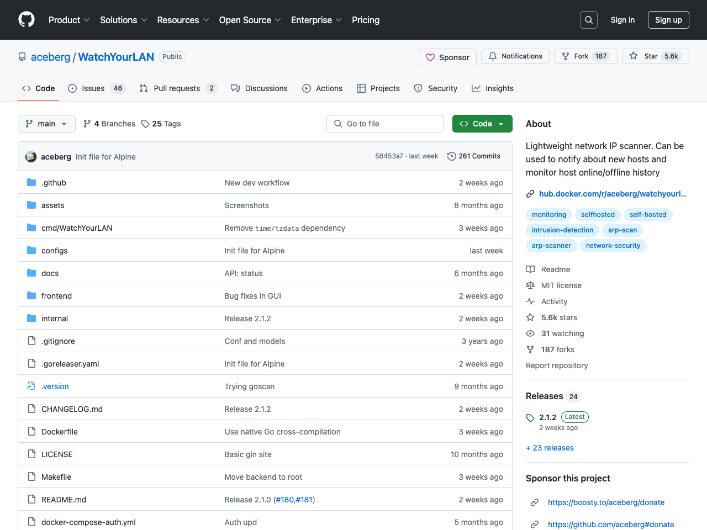Open the Activity link
This screenshot has width=707, height=530.
click(547, 301)
